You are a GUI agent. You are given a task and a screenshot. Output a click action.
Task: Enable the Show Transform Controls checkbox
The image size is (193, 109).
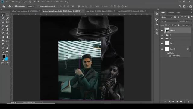tap(38, 6)
